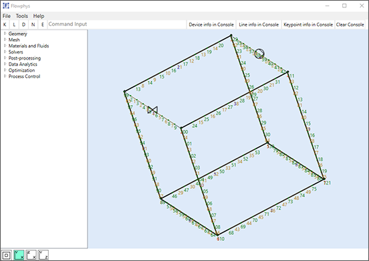Switch to the Z-X plane view
Image resolution: width=369 pixels, height=261 pixels.
(x=31, y=255)
